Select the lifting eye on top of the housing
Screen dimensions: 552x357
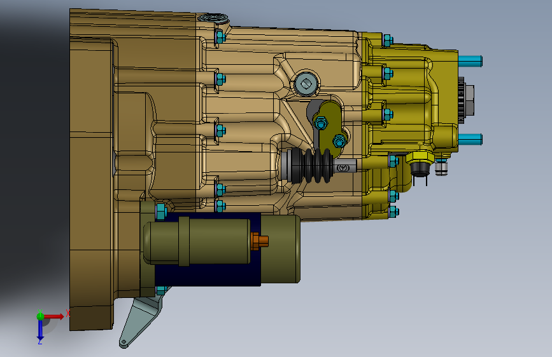[x=213, y=18]
